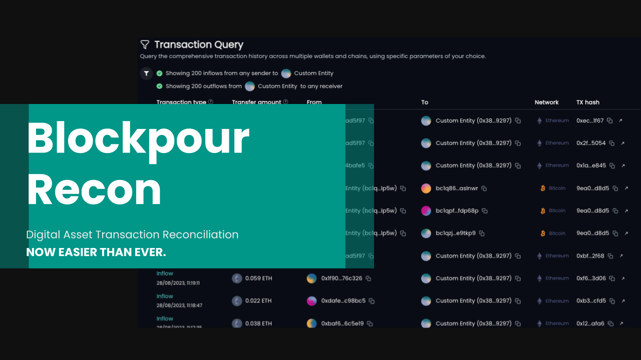This screenshot has width=641, height=360.
Task: Open the address bc1qzj...e9tkp9
Action: point(456,233)
